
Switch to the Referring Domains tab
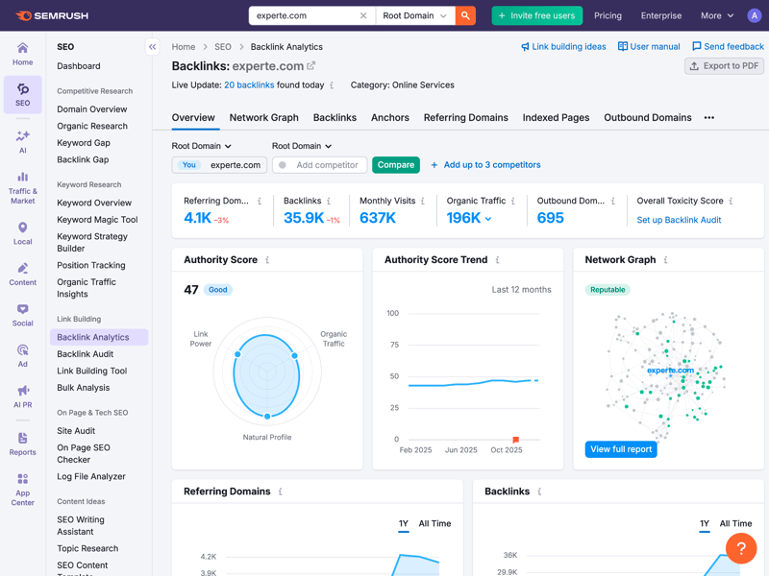[x=465, y=117]
